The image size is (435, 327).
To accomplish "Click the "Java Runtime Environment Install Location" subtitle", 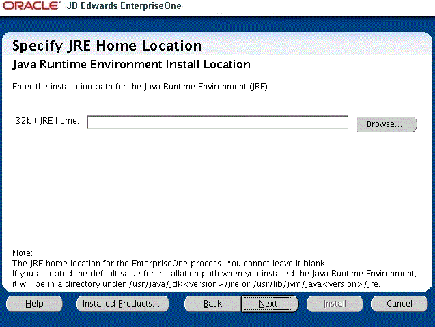I will pos(132,64).
